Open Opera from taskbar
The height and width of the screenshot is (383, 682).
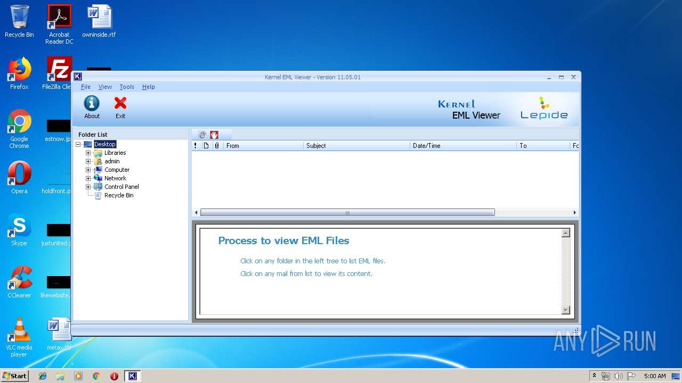point(114,376)
